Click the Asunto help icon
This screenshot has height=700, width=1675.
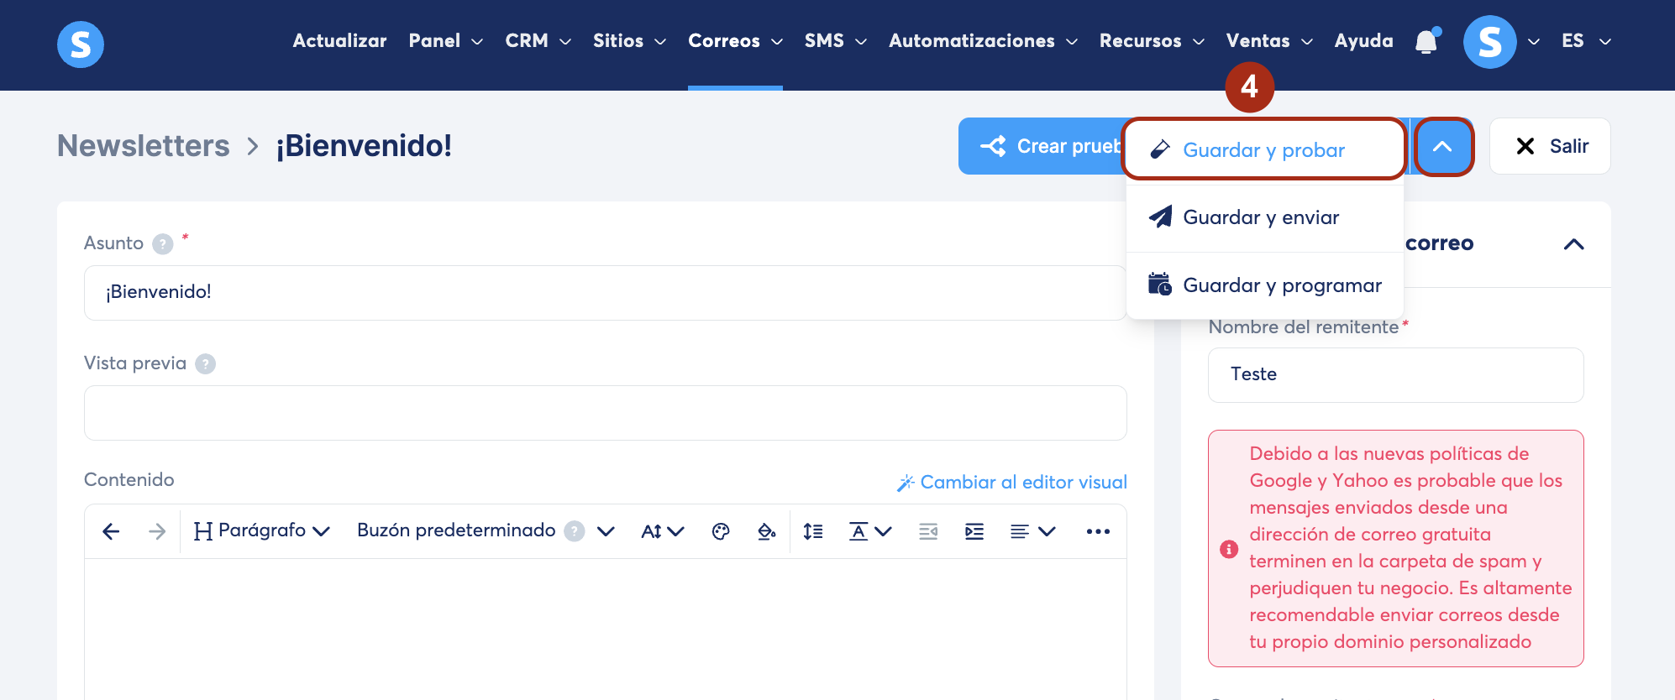pos(163,244)
